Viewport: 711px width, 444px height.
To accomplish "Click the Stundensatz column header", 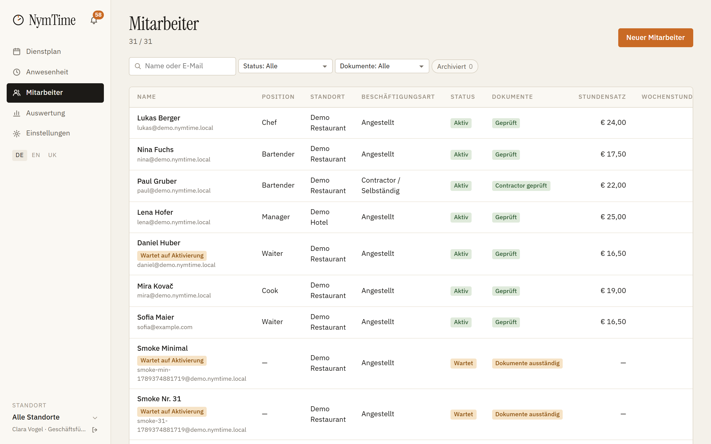I will (x=602, y=97).
